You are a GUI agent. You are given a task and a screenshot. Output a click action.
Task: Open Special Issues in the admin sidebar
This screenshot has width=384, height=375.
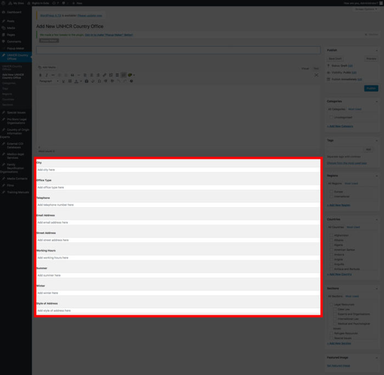click(x=16, y=113)
